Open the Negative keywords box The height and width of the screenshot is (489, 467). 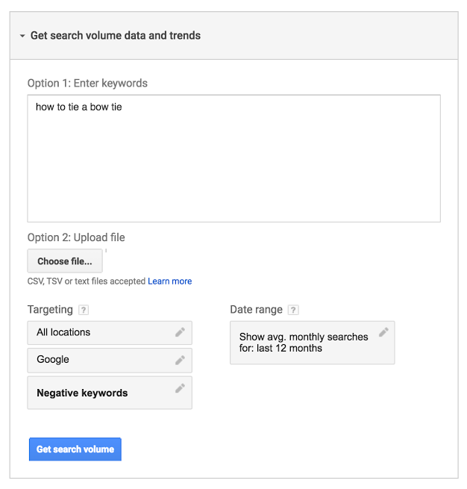pyautogui.click(x=110, y=393)
